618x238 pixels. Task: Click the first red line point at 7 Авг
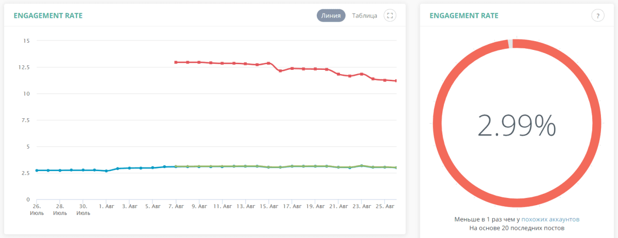tap(176, 62)
